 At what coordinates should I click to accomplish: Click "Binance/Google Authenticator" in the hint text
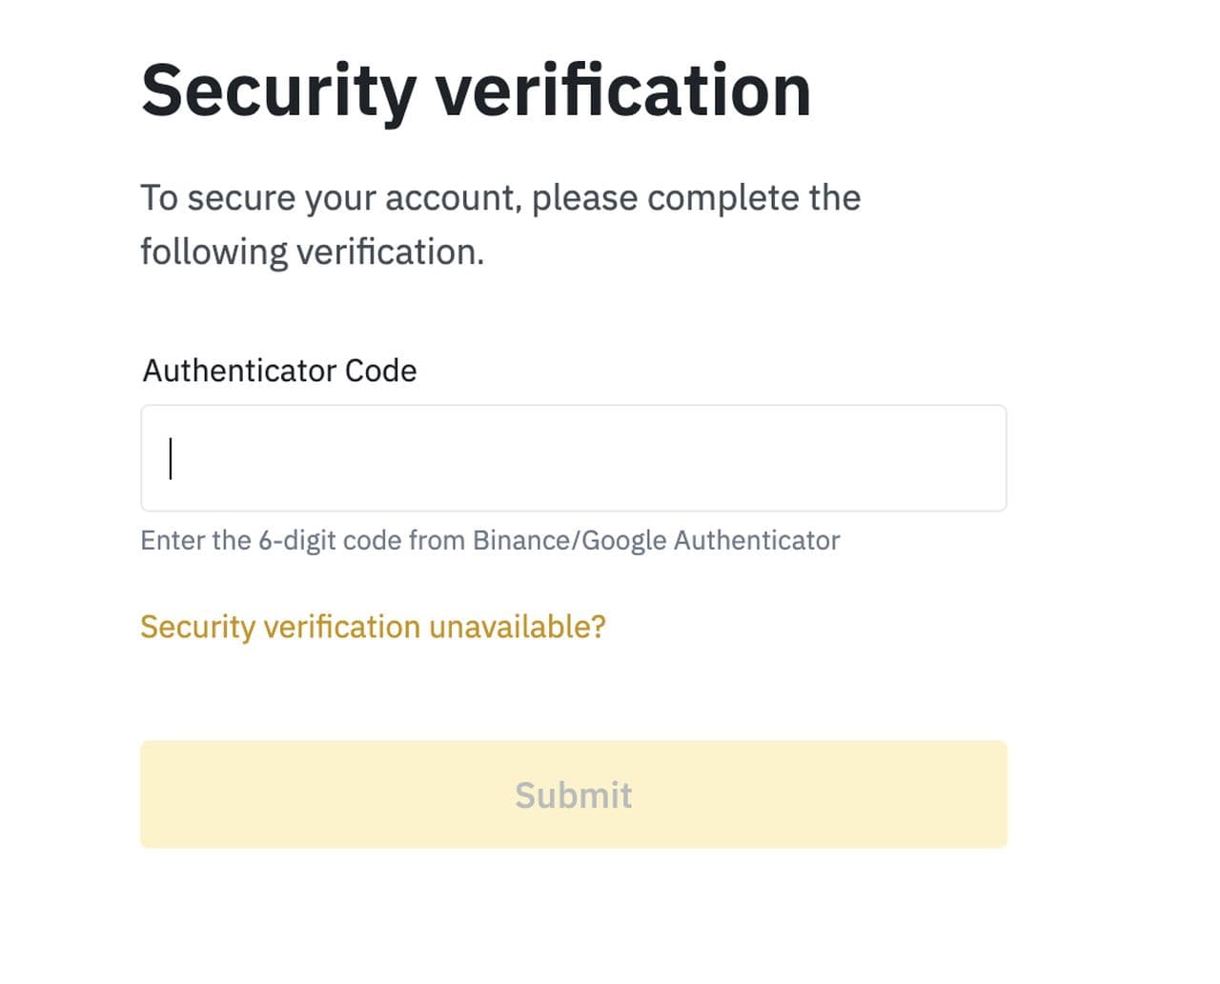pos(656,540)
